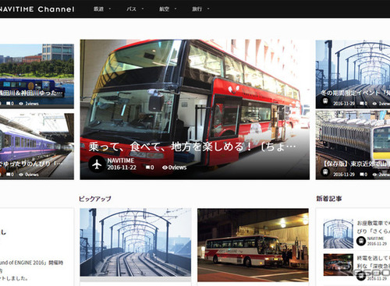This screenshot has height=286, width=390.
Task: Open the バス menu item
Action: pos(131,9)
